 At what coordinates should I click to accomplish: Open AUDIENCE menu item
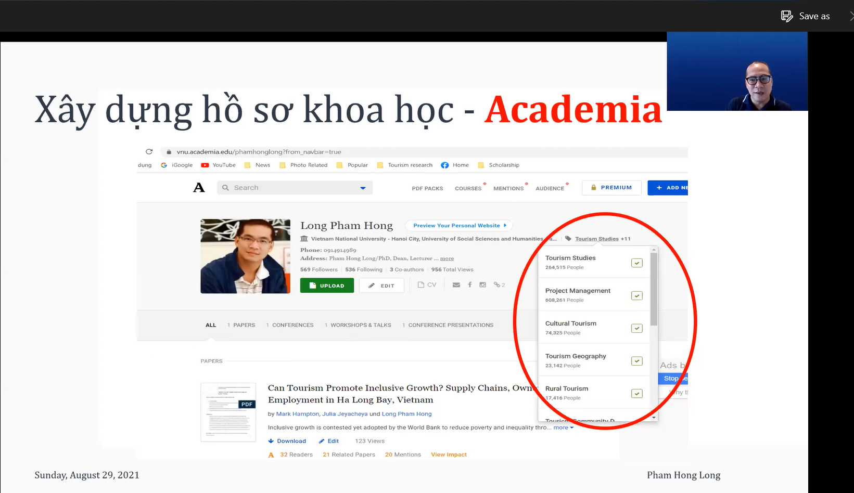(550, 188)
